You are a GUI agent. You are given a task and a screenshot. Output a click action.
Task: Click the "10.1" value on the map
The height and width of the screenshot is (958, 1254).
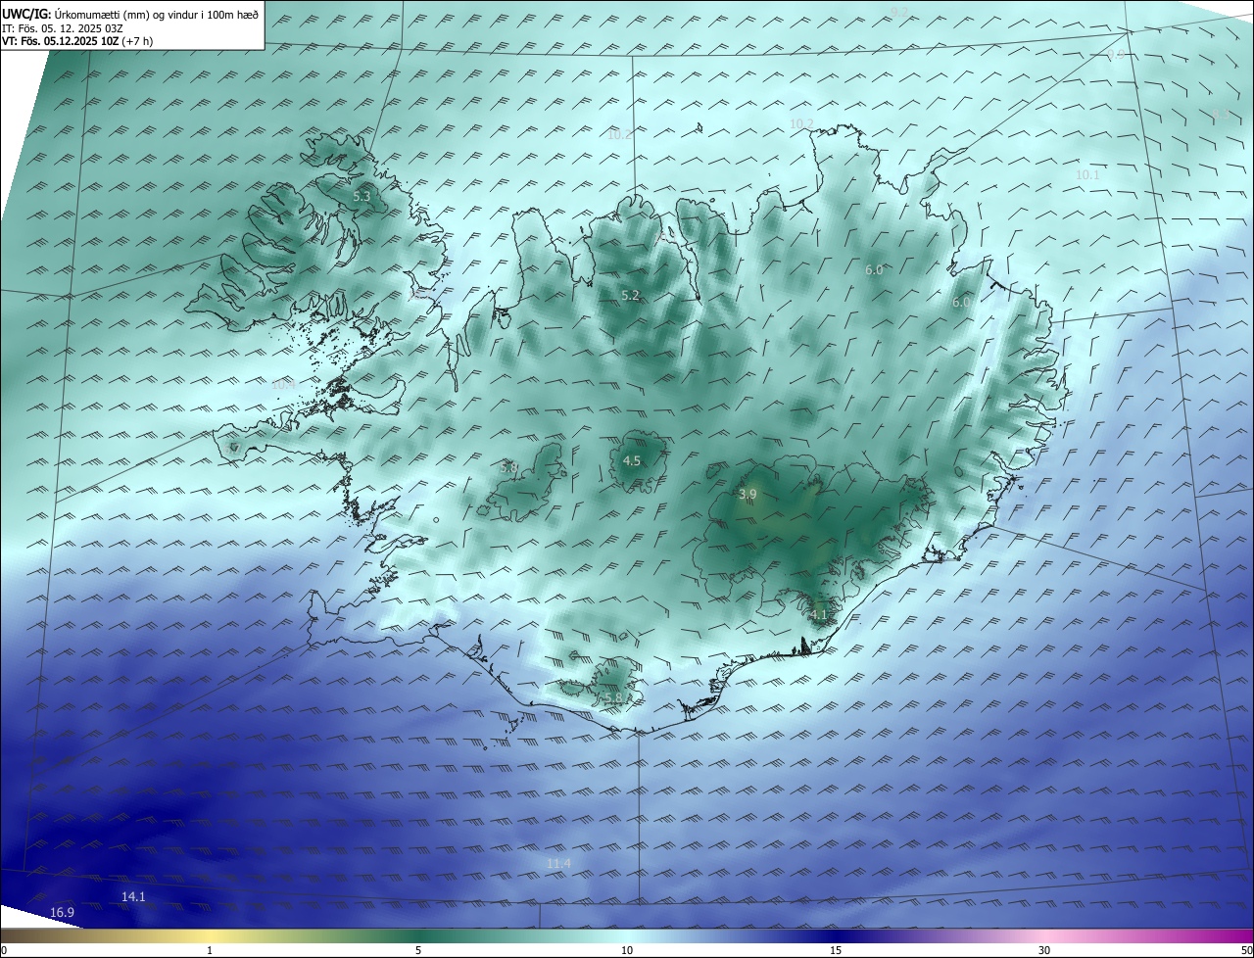pos(1087,174)
